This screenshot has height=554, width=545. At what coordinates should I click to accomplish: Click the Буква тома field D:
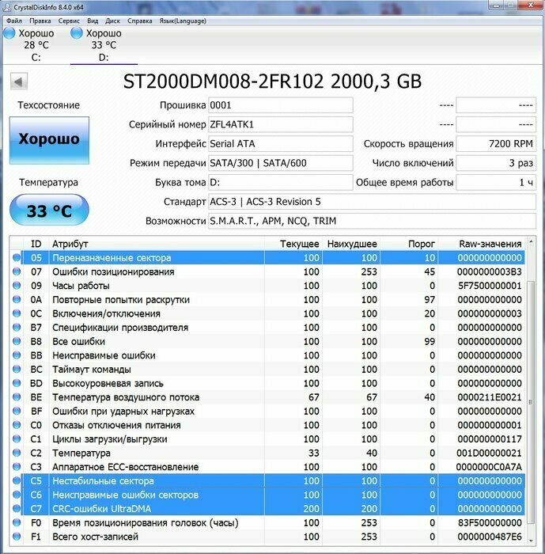pyautogui.click(x=281, y=182)
